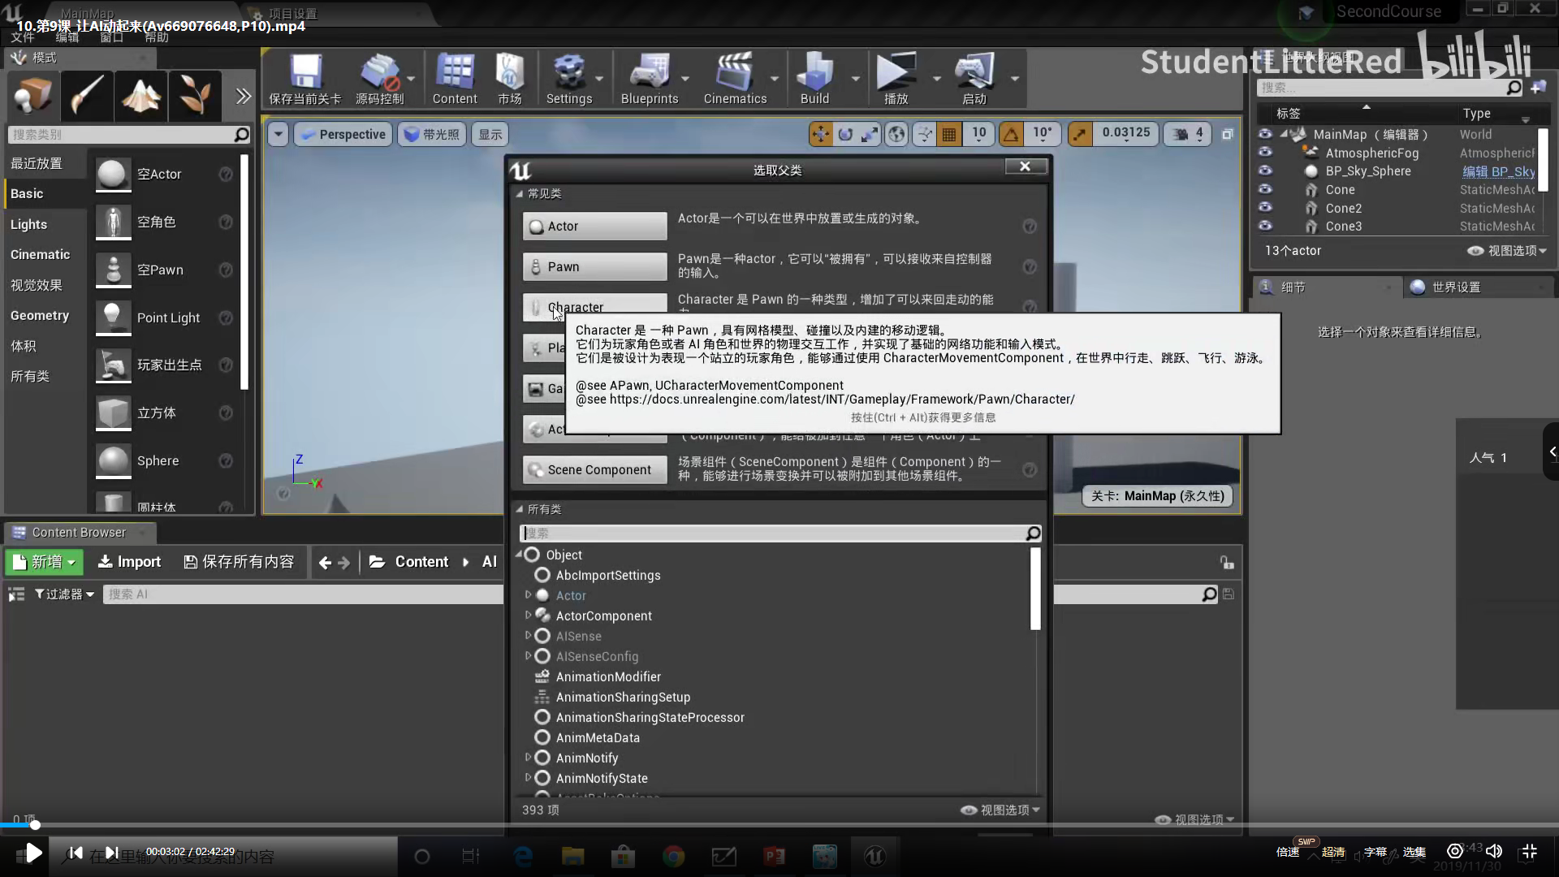Open viewport options dropdown arrow
1559x877 pixels.
pyautogui.click(x=279, y=134)
